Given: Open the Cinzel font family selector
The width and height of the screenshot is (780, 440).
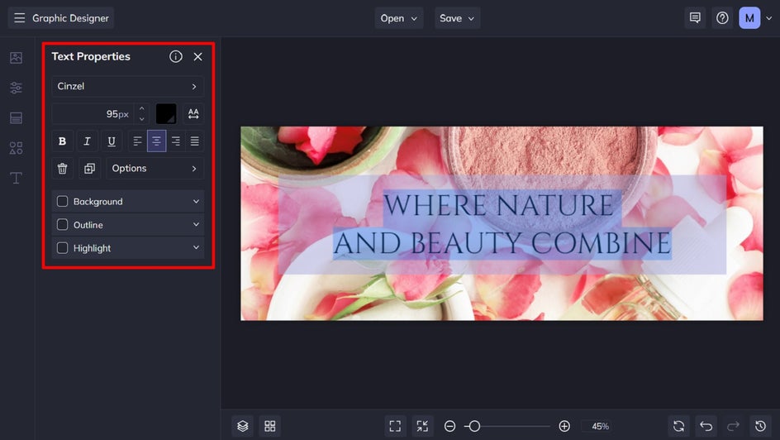Looking at the screenshot, I should click(x=127, y=86).
